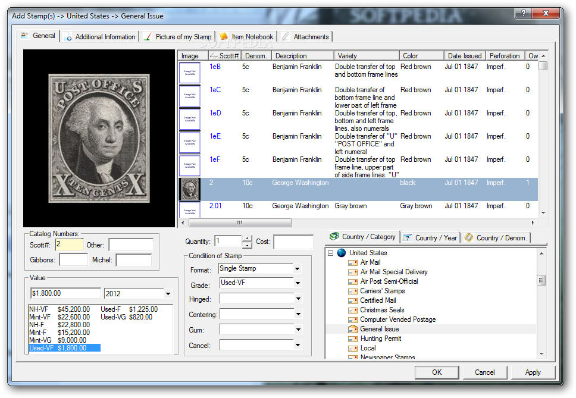This screenshot has width=576, height=398.
Task: Decrease the Quantity with the down arrow
Action: 248,245
